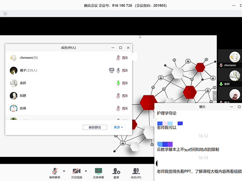Click the 邀请 invite icon
The height and width of the screenshot is (181, 242).
coord(116,171)
